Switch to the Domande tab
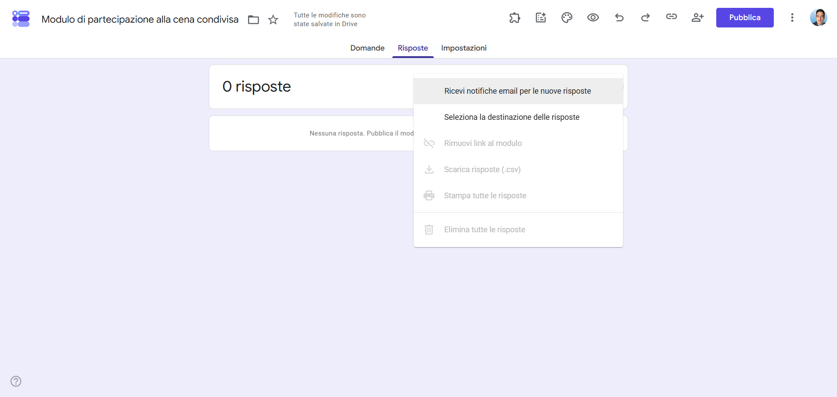837x397 pixels. [367, 48]
